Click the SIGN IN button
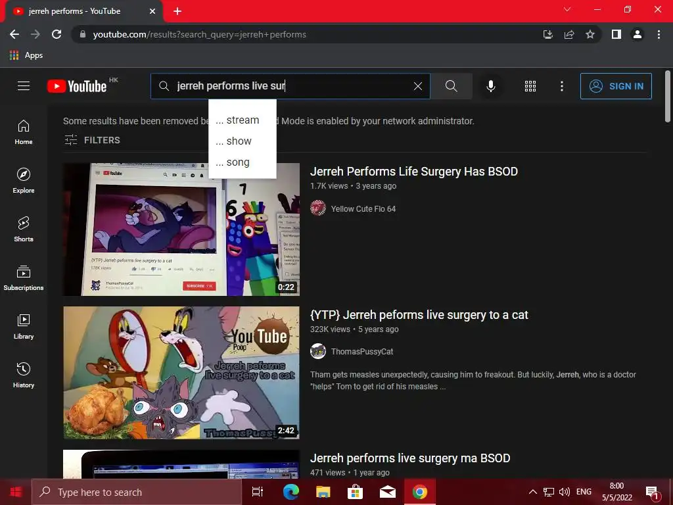This screenshot has width=673, height=505. 616,86
